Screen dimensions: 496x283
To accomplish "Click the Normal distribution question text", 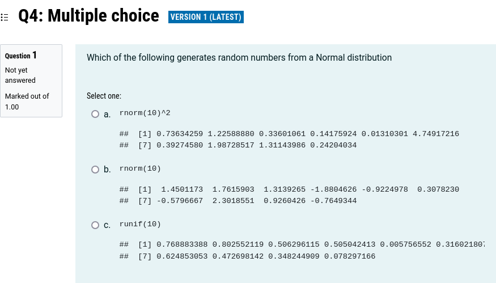I will (x=239, y=58).
